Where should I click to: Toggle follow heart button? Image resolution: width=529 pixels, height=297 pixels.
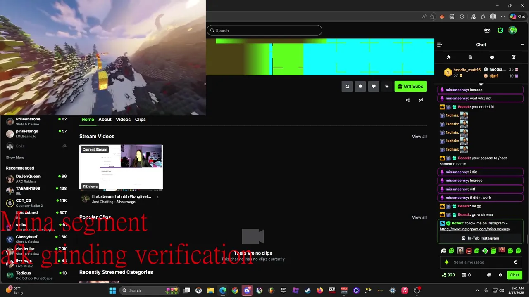[x=374, y=86]
